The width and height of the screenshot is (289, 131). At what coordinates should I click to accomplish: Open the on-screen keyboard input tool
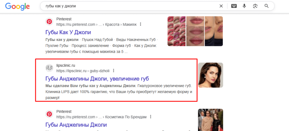click(234, 6)
